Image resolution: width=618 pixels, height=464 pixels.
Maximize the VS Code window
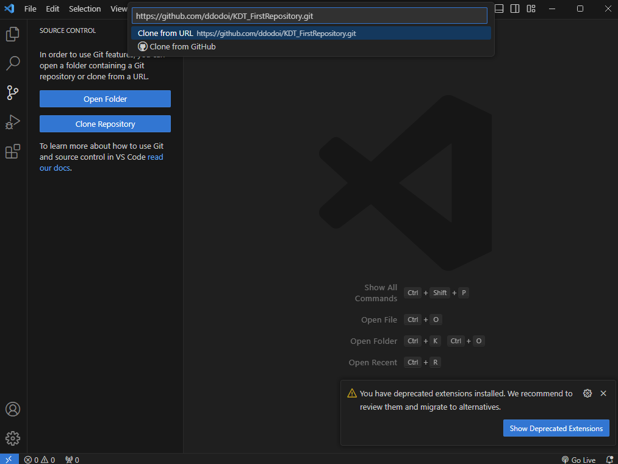580,9
